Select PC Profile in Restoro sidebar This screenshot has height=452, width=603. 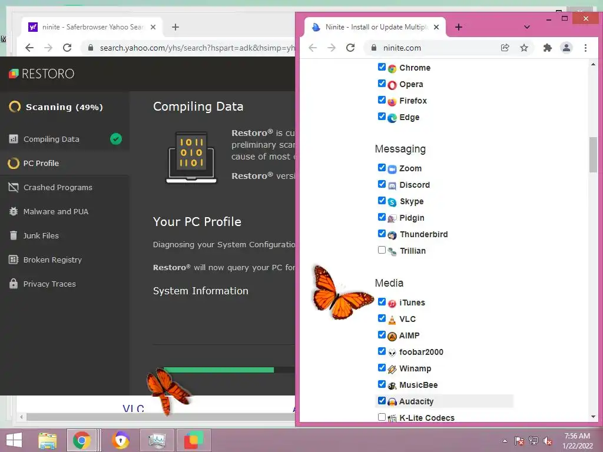point(65,163)
